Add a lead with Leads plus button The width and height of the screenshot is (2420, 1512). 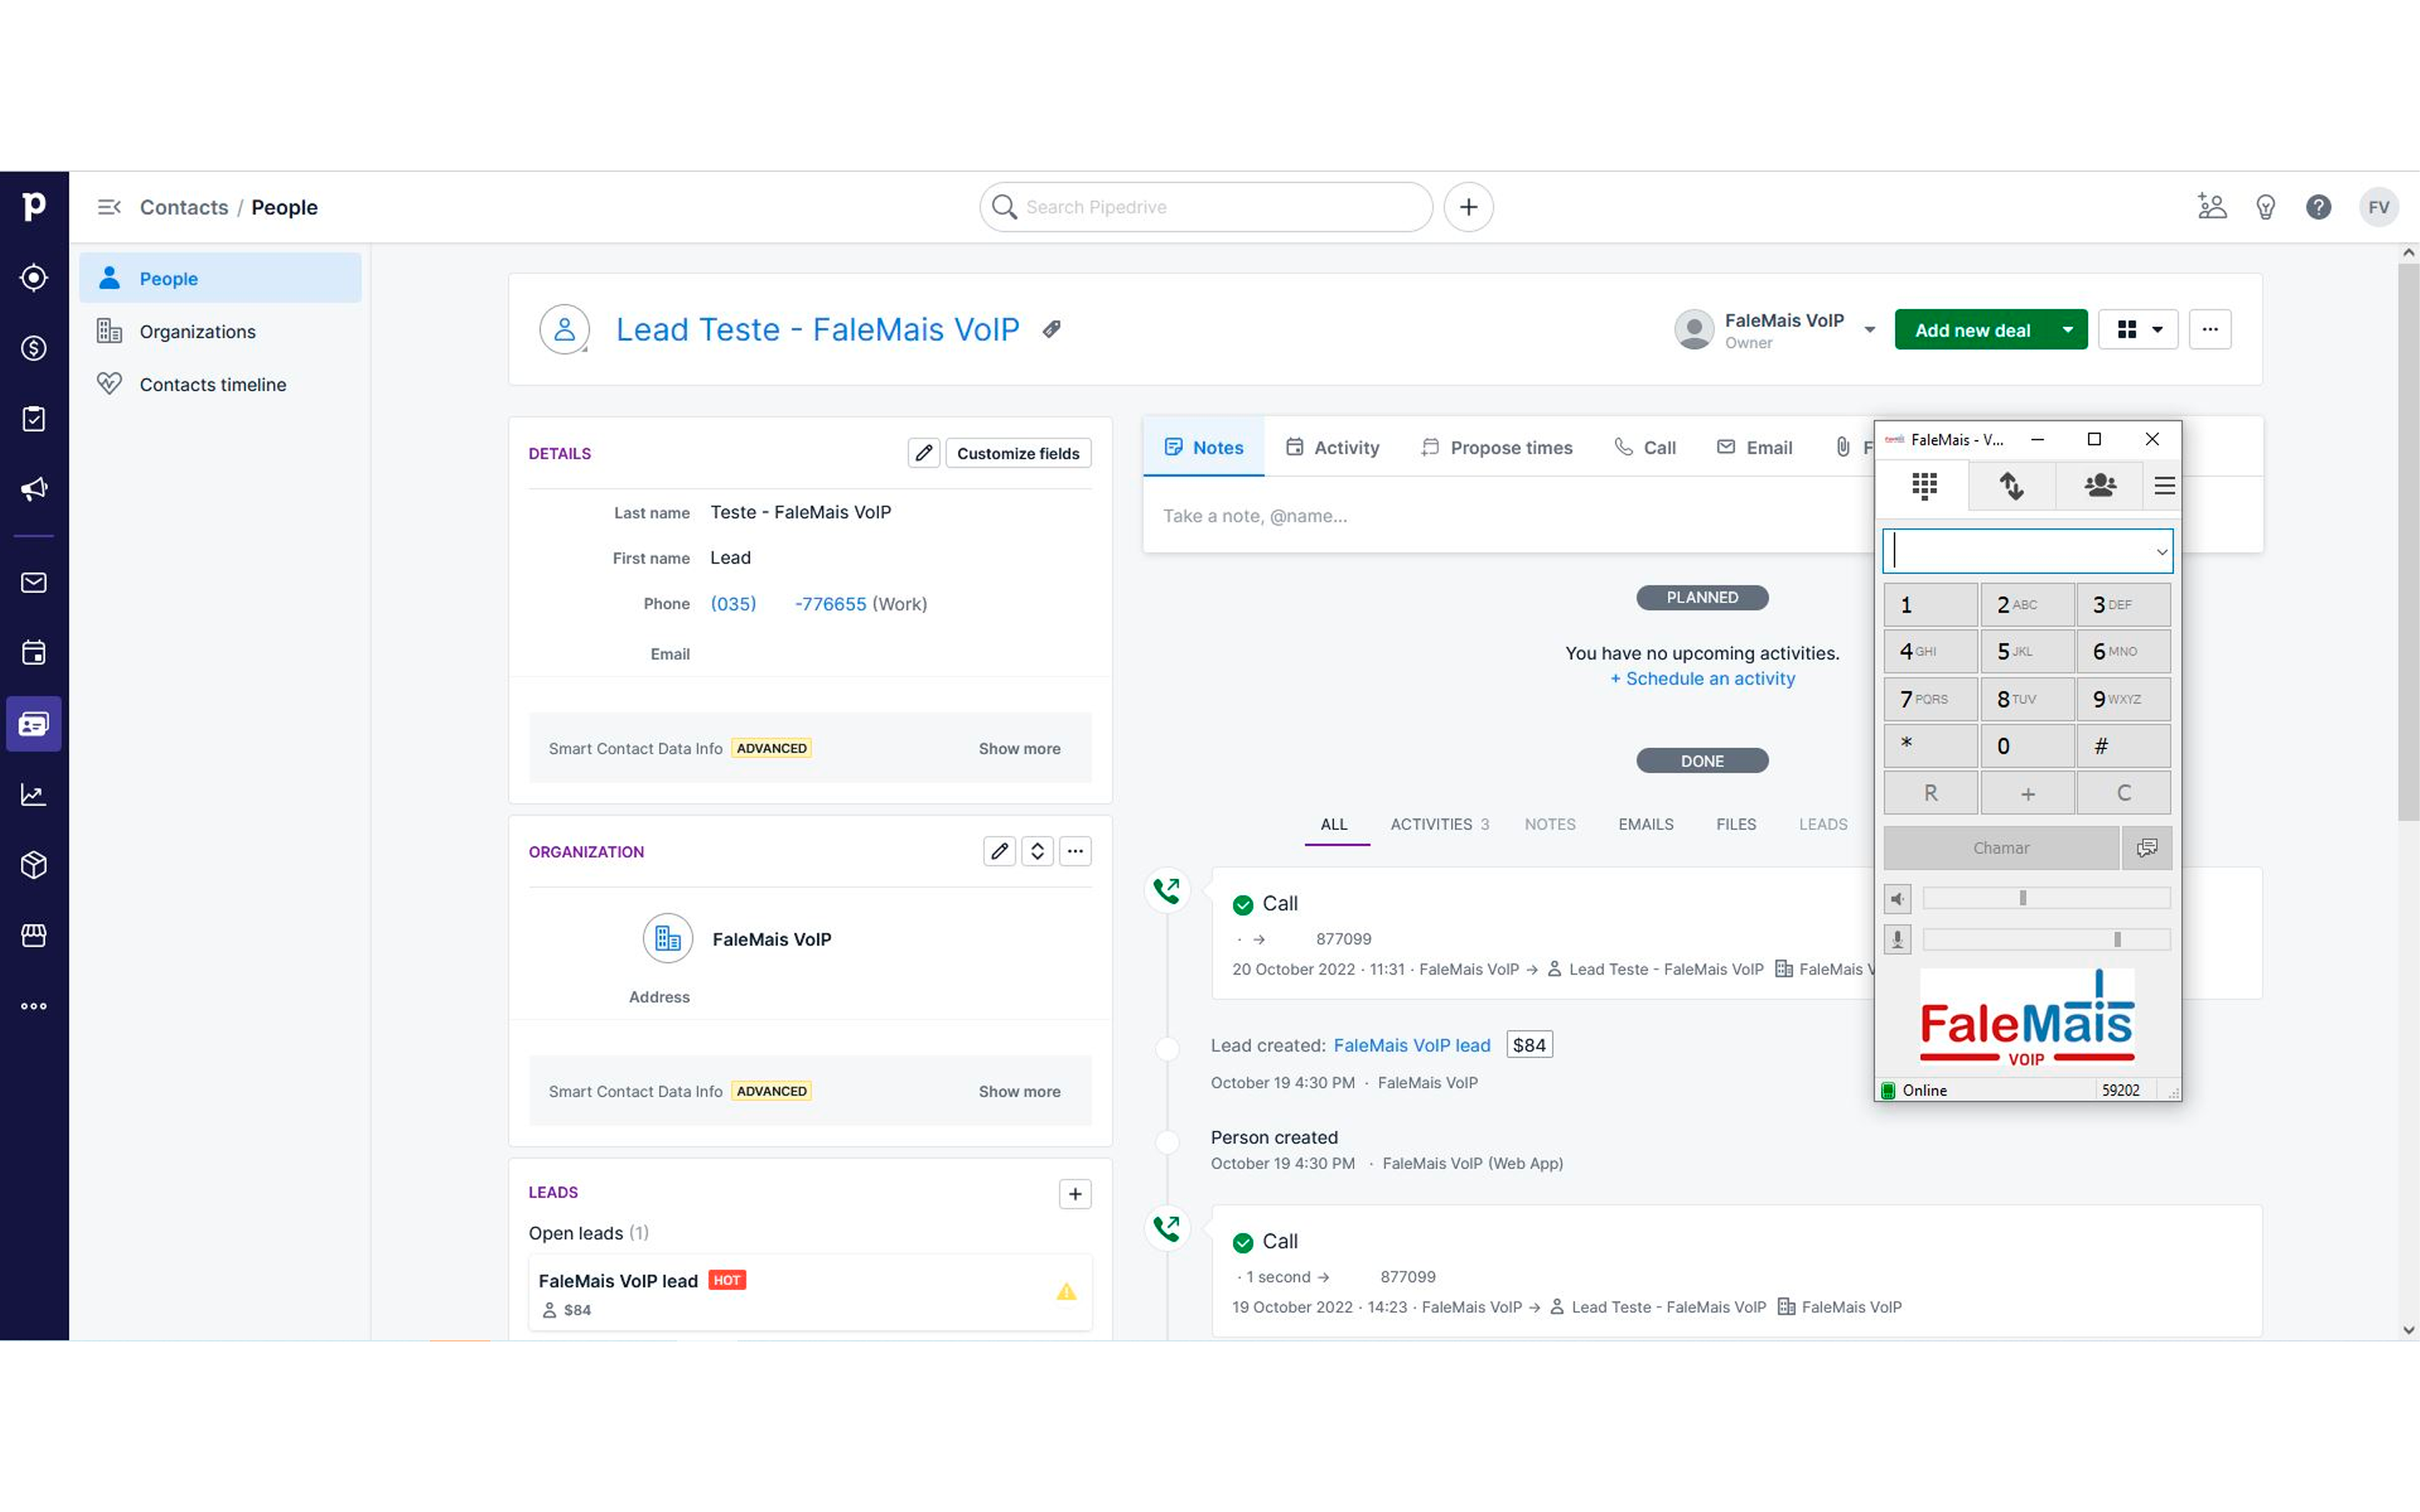[x=1075, y=1193]
